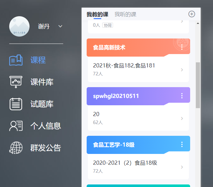Open the 食品工艺学-18级 course header

pos(127,145)
